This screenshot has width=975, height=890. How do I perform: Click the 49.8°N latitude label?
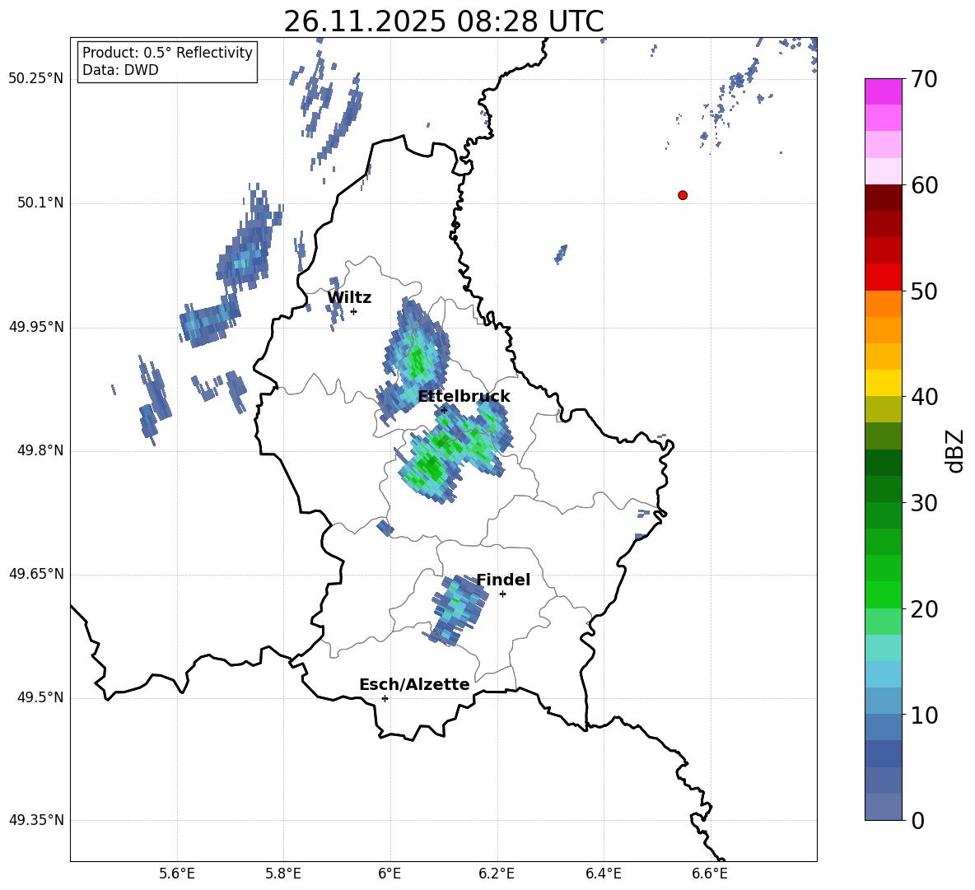click(x=40, y=450)
